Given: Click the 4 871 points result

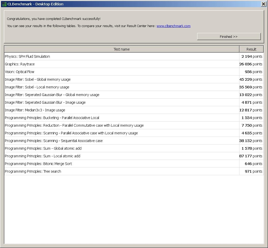Looking at the screenshot, I should 252,102.
